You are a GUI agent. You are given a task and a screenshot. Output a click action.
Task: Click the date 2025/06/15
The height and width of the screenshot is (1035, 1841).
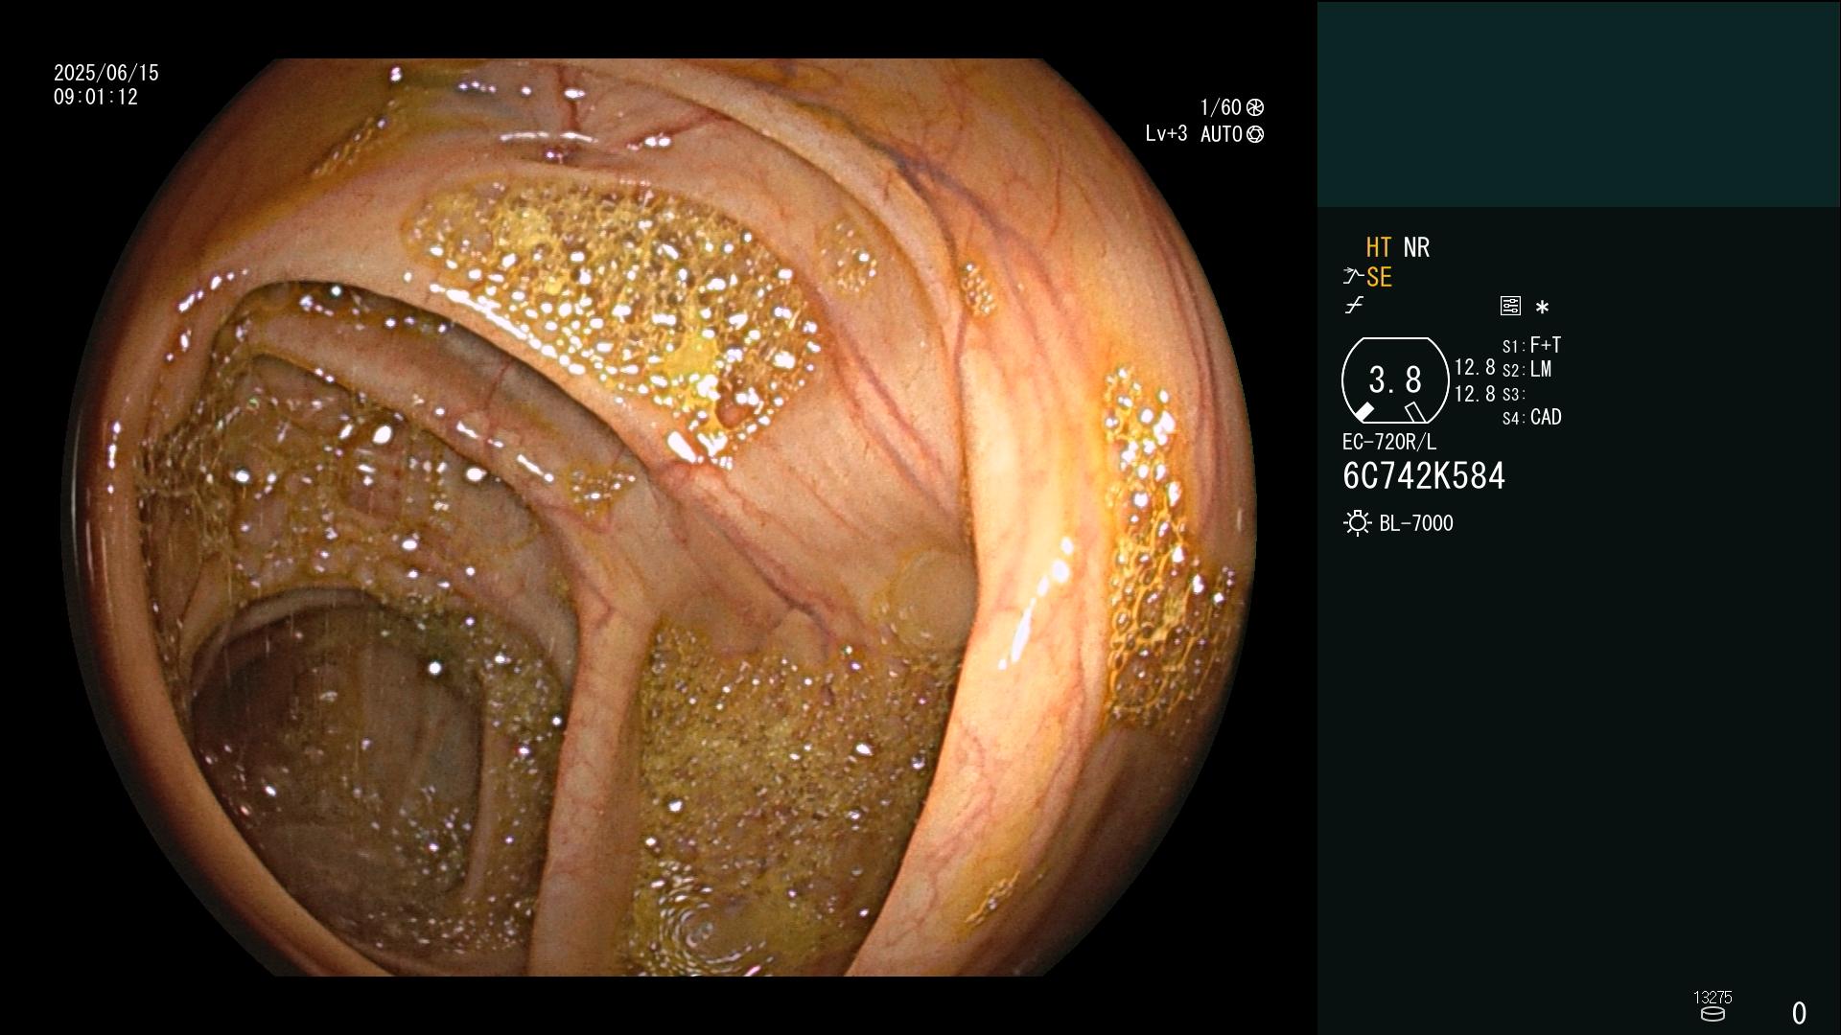click(x=106, y=73)
